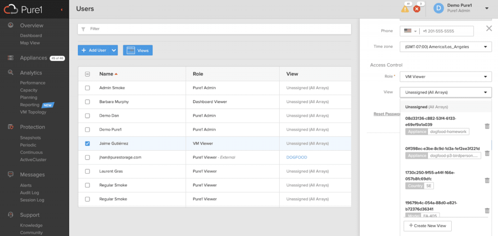The width and height of the screenshot is (498, 236).
Task: Click the 45 of 46 appliances badge
Action: [57, 58]
